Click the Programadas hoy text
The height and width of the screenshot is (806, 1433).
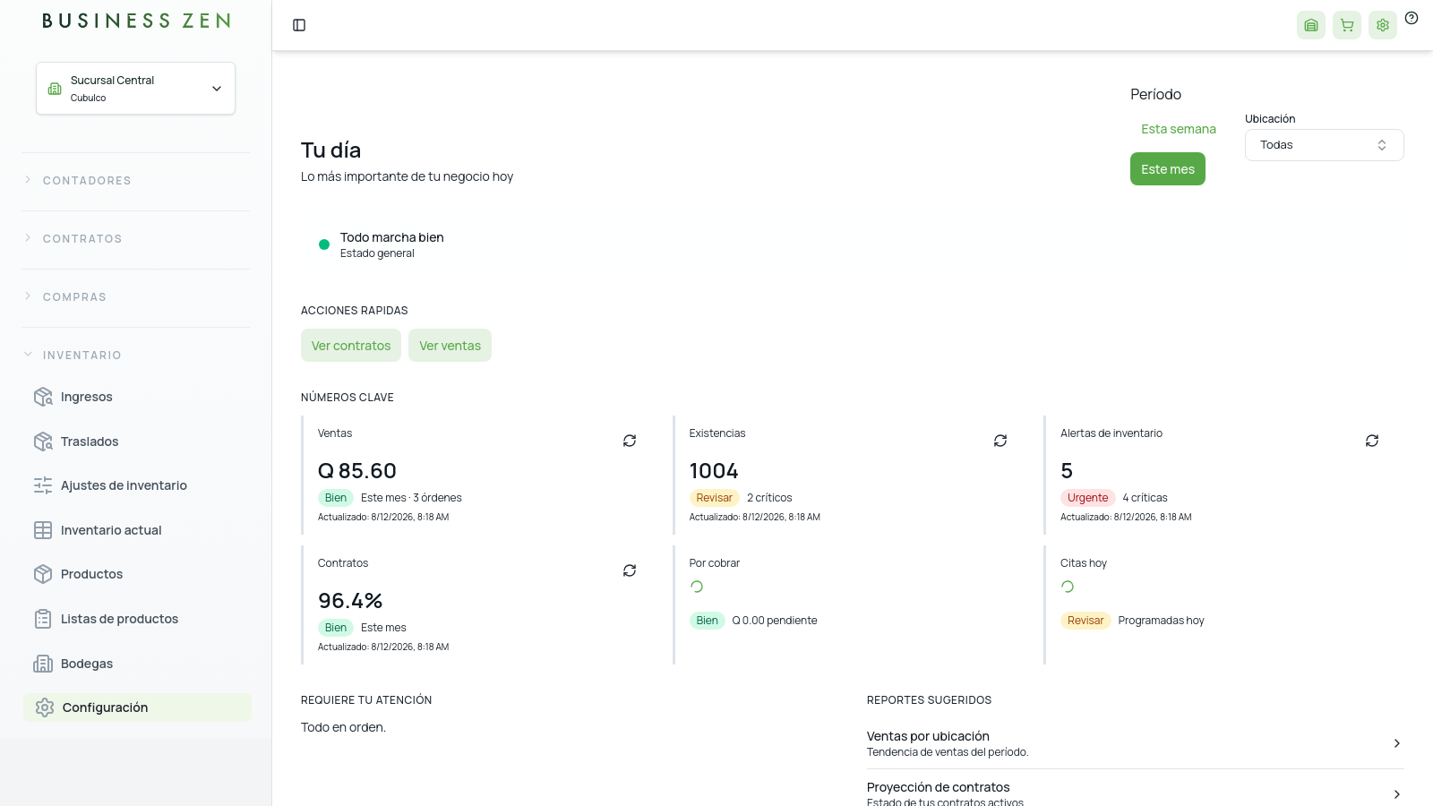click(x=1161, y=621)
